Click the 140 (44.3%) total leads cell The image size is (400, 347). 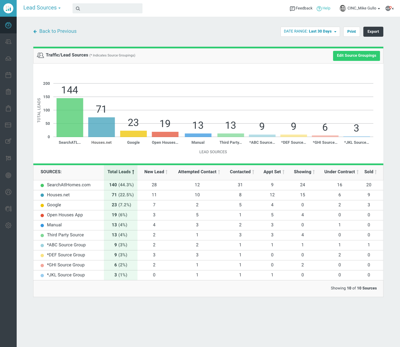pos(121,185)
